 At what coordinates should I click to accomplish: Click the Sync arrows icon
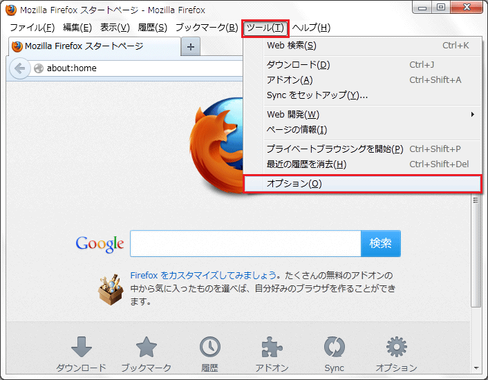tap(335, 348)
